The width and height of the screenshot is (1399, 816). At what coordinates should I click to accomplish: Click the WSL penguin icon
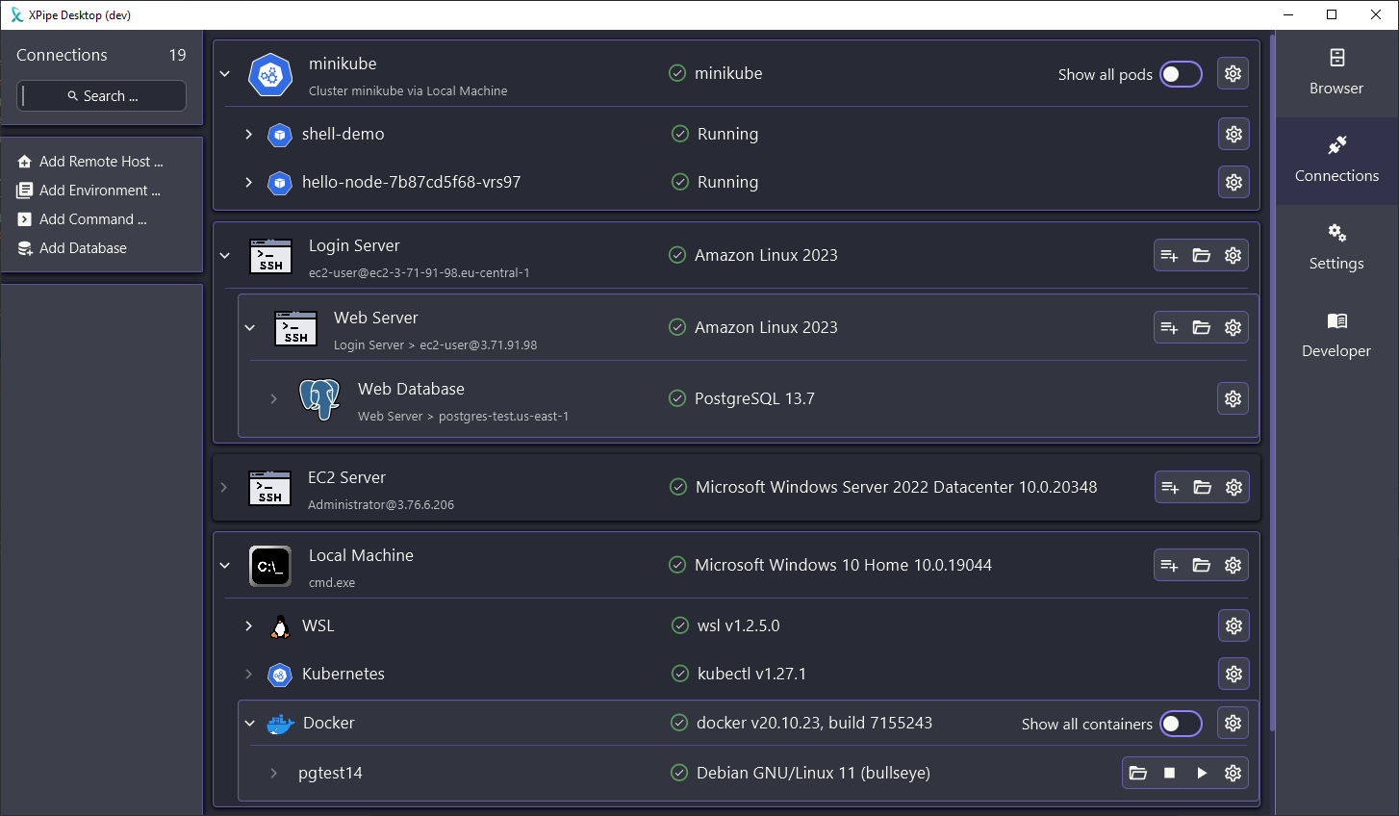[280, 626]
